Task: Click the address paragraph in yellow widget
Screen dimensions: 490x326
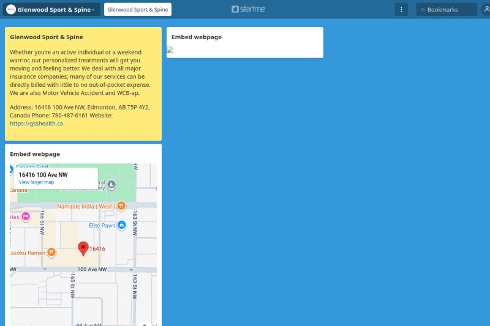Action: pyautogui.click(x=80, y=115)
